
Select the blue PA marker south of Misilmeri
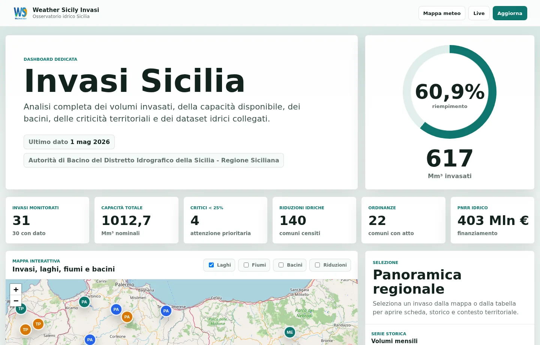coord(116,309)
